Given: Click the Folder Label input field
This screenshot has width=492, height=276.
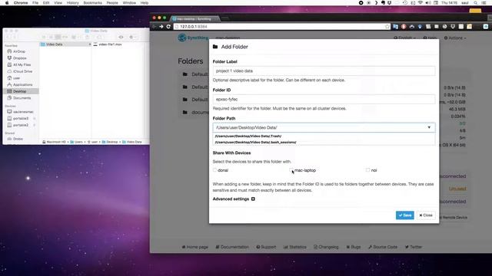Looking at the screenshot, I should pyautogui.click(x=324, y=71).
